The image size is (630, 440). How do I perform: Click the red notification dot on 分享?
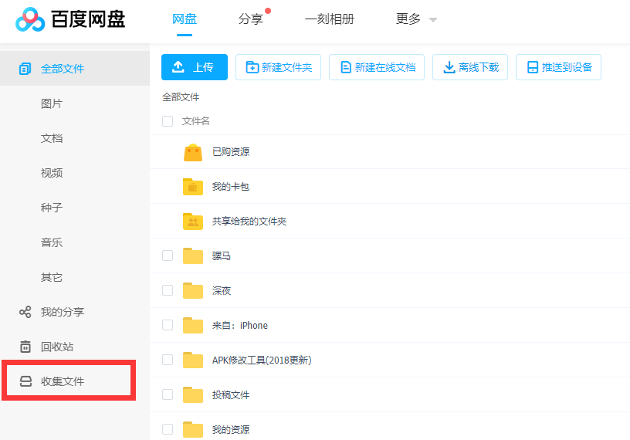[x=268, y=11]
